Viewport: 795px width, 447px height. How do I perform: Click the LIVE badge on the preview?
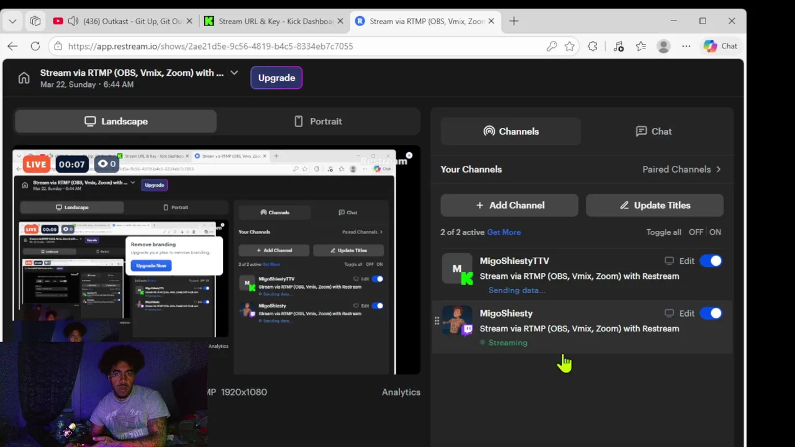(x=36, y=165)
